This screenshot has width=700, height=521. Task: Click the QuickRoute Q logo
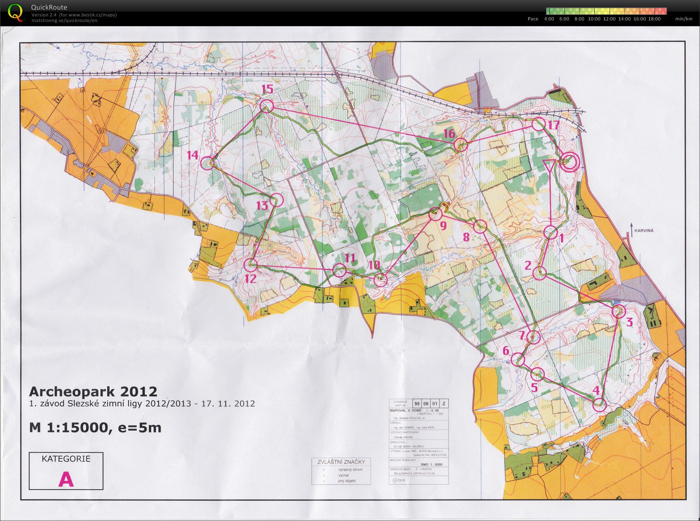pos(15,12)
